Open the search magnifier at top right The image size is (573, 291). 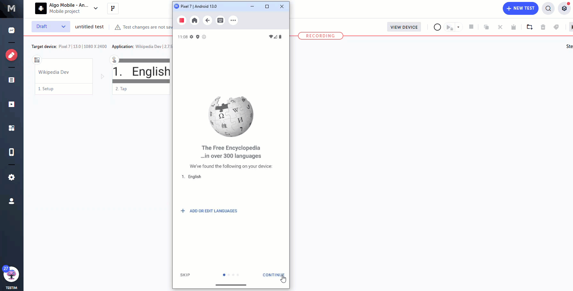pos(548,8)
